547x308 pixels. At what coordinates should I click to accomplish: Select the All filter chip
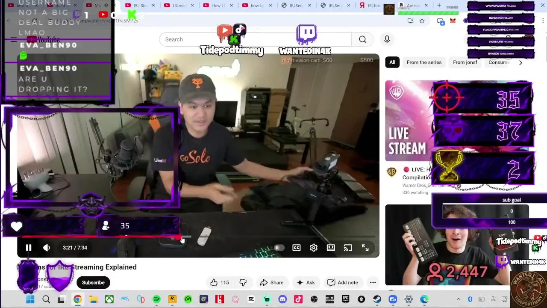(x=392, y=62)
